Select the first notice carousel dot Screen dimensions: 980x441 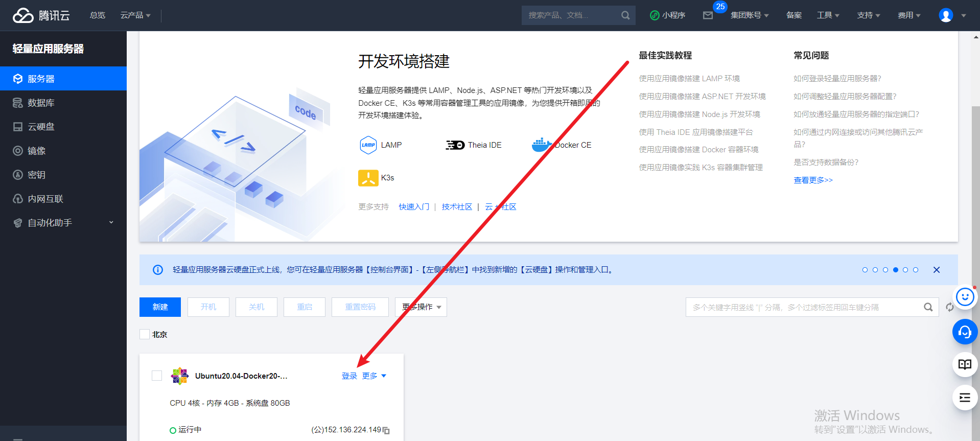click(x=865, y=270)
